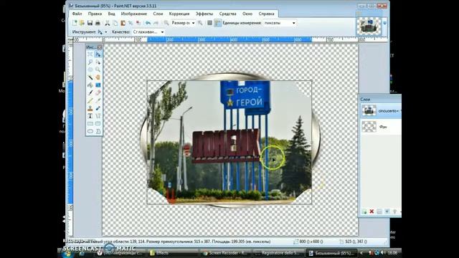Select the Text tool

point(90,116)
